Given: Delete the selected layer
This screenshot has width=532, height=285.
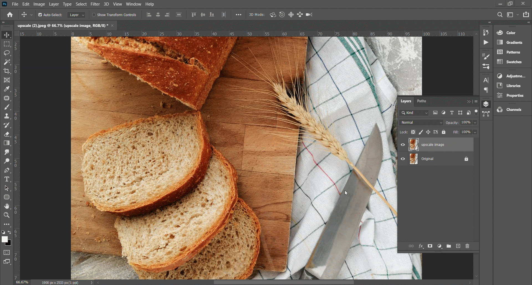Looking at the screenshot, I should [467, 246].
